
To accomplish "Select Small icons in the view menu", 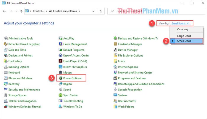I will click(x=186, y=41).
